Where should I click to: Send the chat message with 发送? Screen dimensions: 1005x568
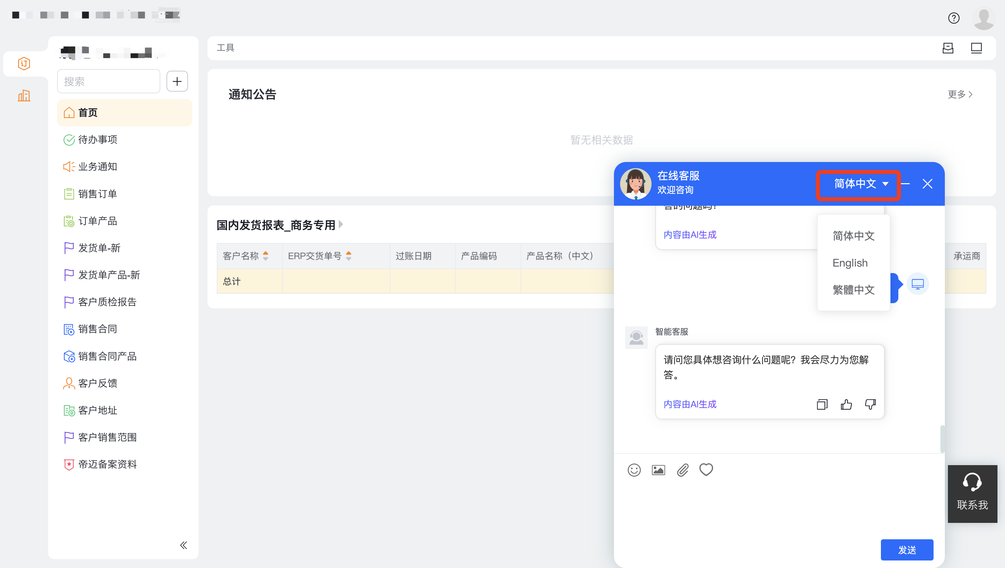[907, 550]
